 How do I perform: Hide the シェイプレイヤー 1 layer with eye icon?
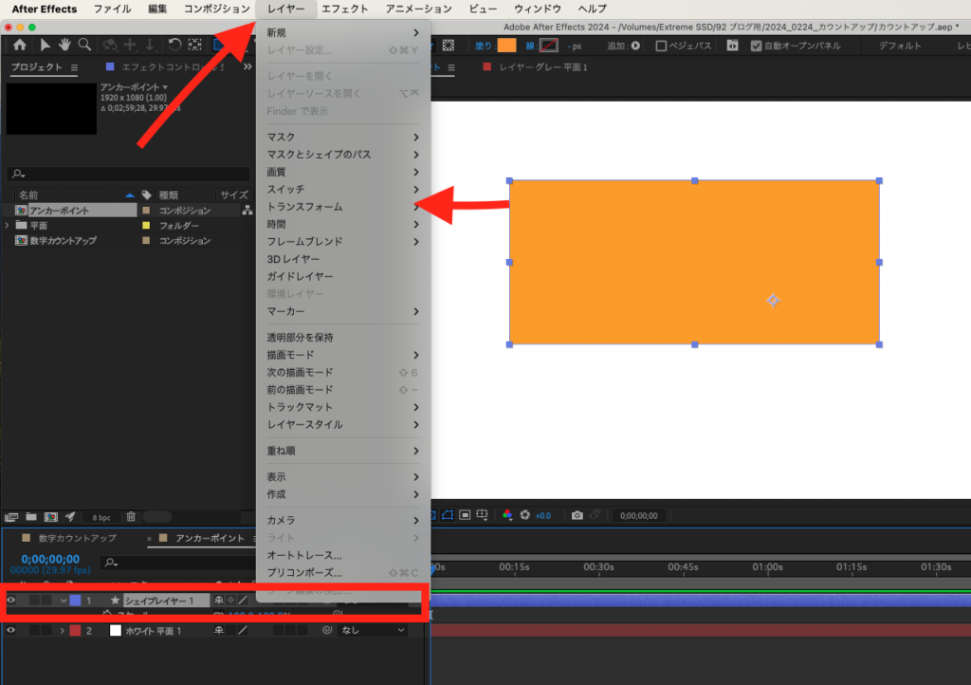pos(11,601)
